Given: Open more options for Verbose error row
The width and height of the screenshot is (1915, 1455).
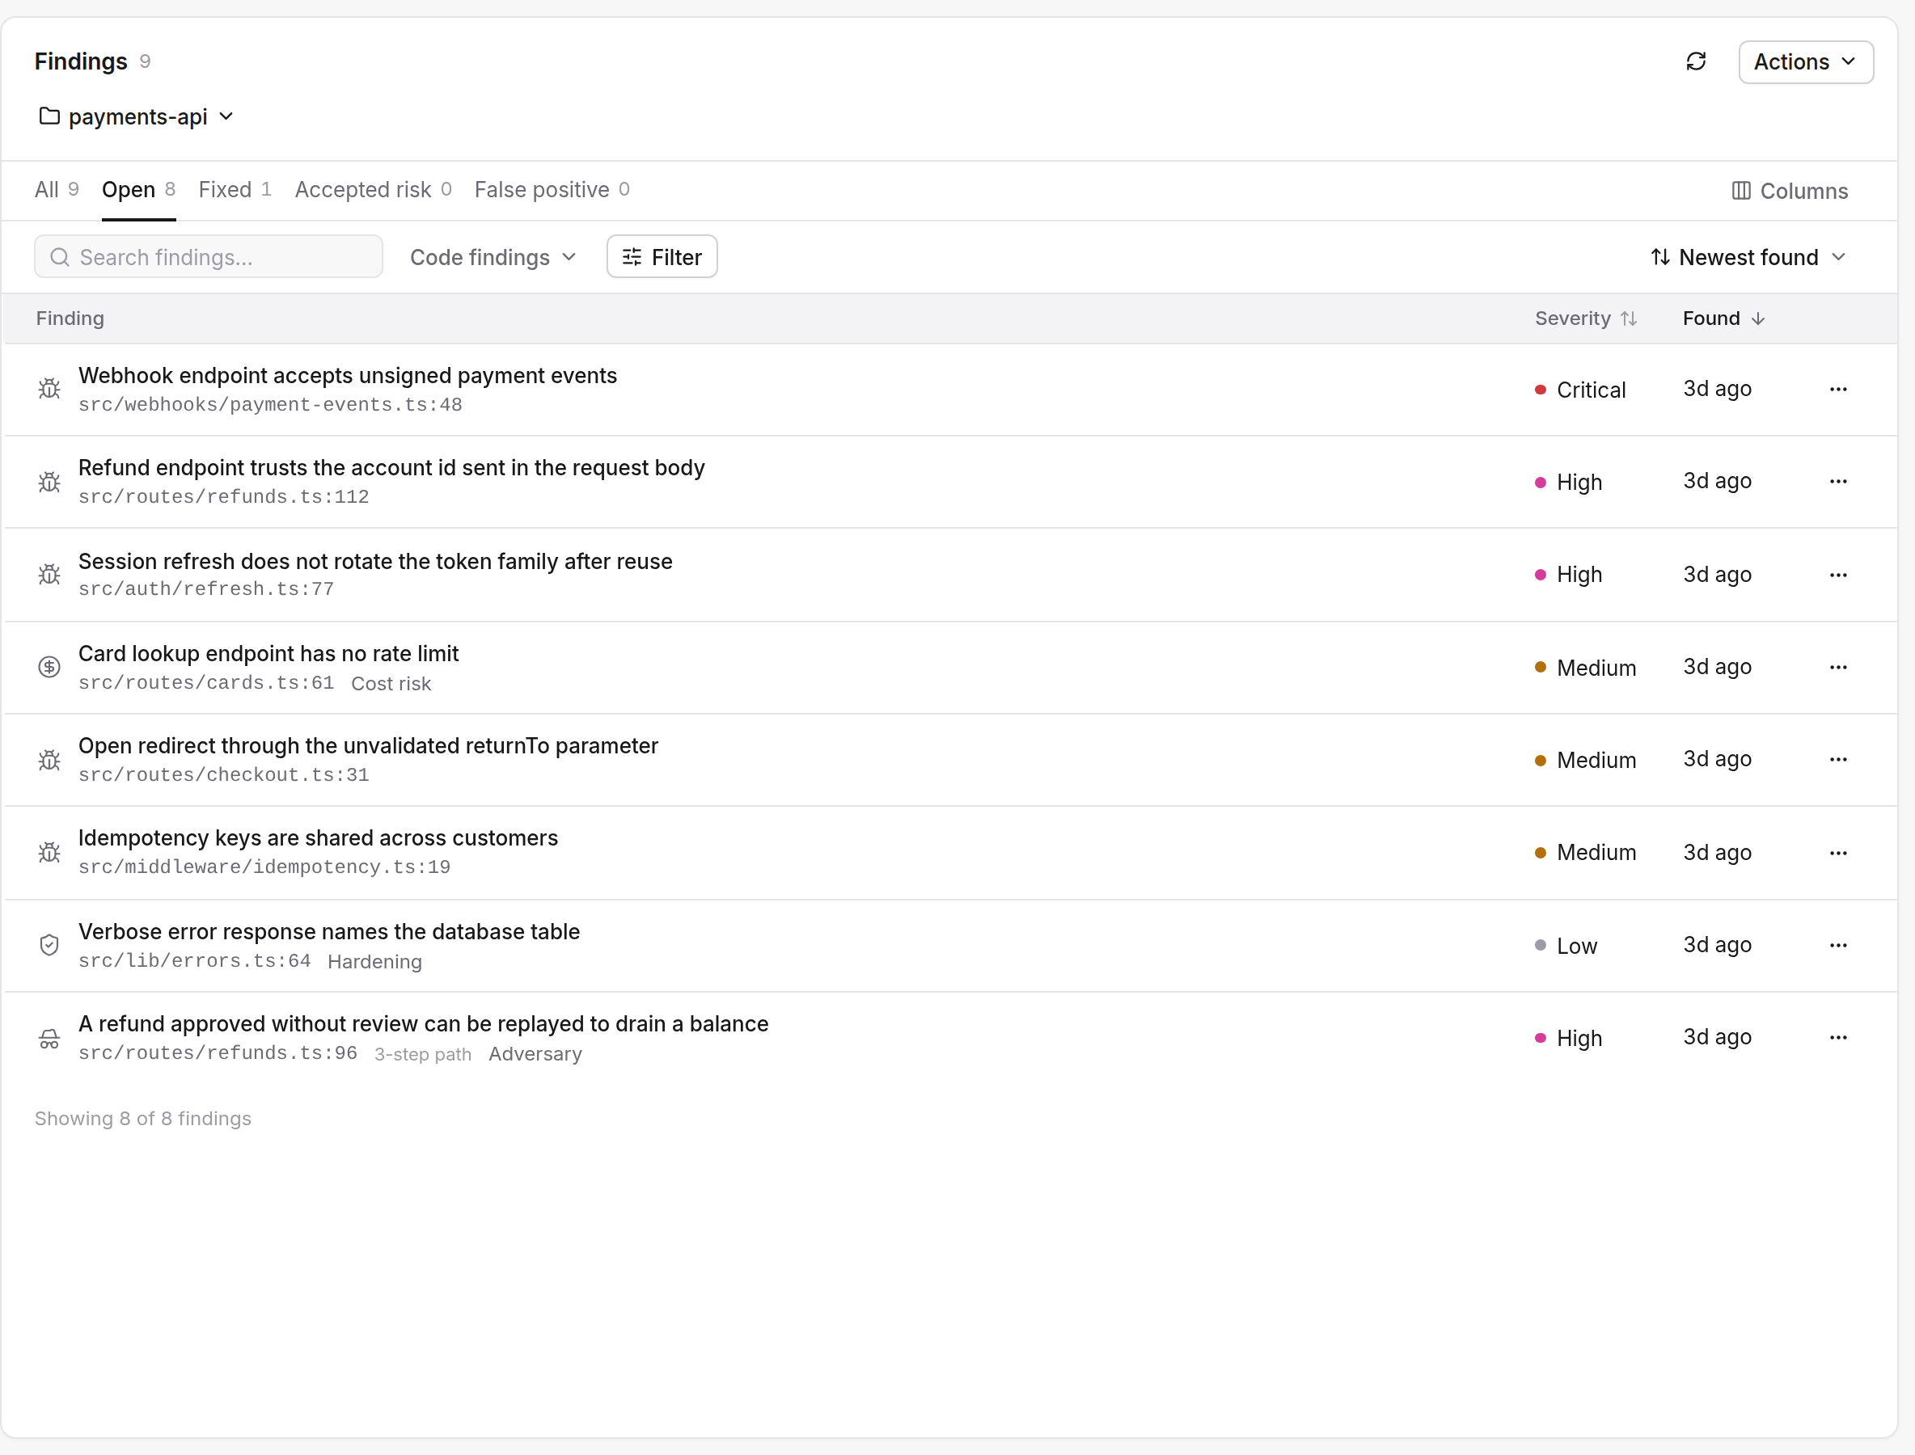Looking at the screenshot, I should point(1838,945).
